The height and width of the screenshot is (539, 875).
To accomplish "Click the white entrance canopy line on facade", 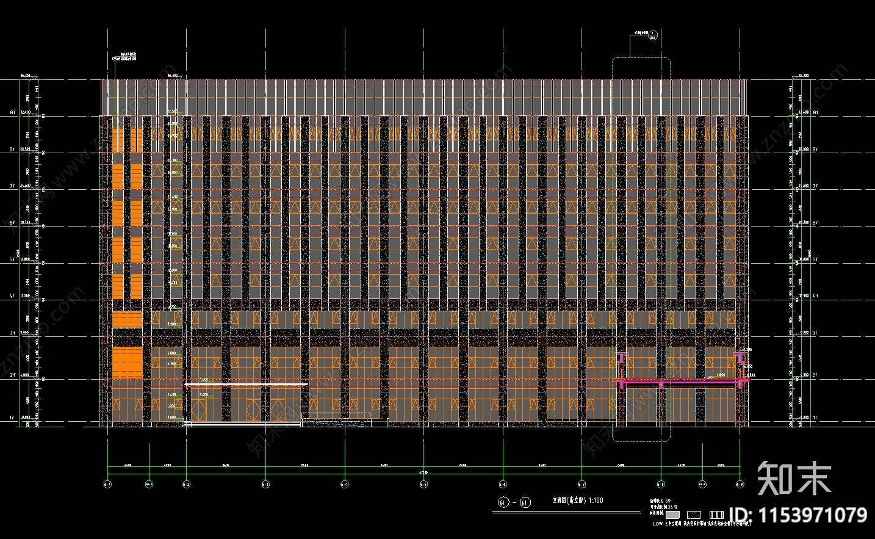I will (x=247, y=385).
